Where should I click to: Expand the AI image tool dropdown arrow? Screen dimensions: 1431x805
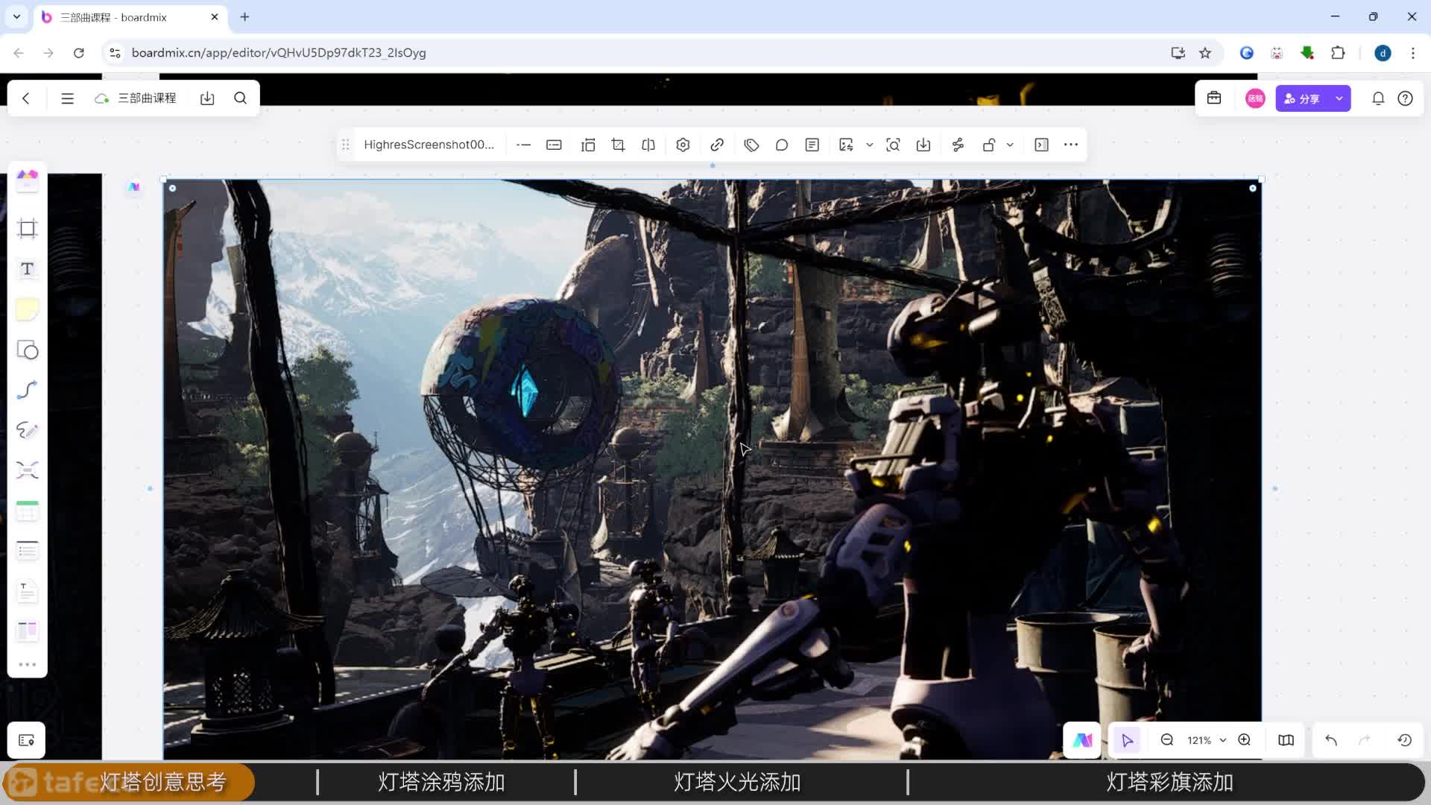(869, 145)
